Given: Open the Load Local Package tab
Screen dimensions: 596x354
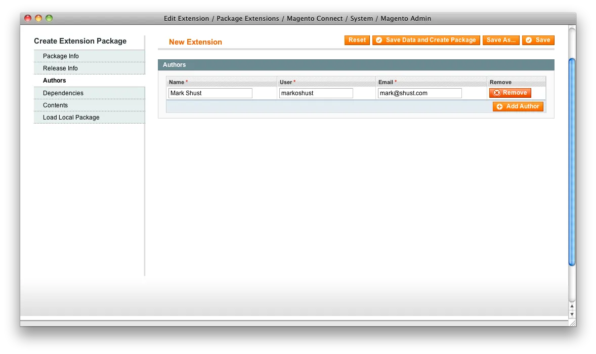Looking at the screenshot, I should pyautogui.click(x=71, y=117).
